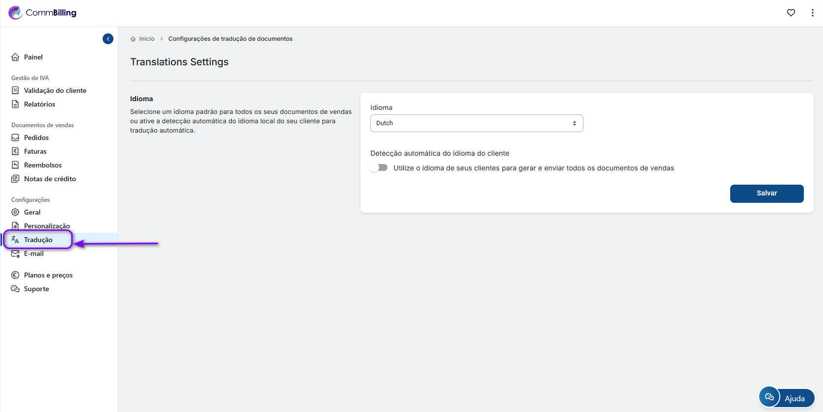Select Tradução in the sidebar
This screenshot has width=823, height=412.
(x=38, y=240)
